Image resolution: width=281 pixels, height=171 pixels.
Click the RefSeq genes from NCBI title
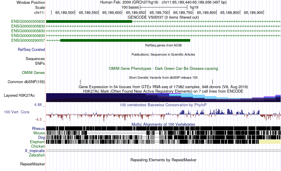click(x=163, y=45)
